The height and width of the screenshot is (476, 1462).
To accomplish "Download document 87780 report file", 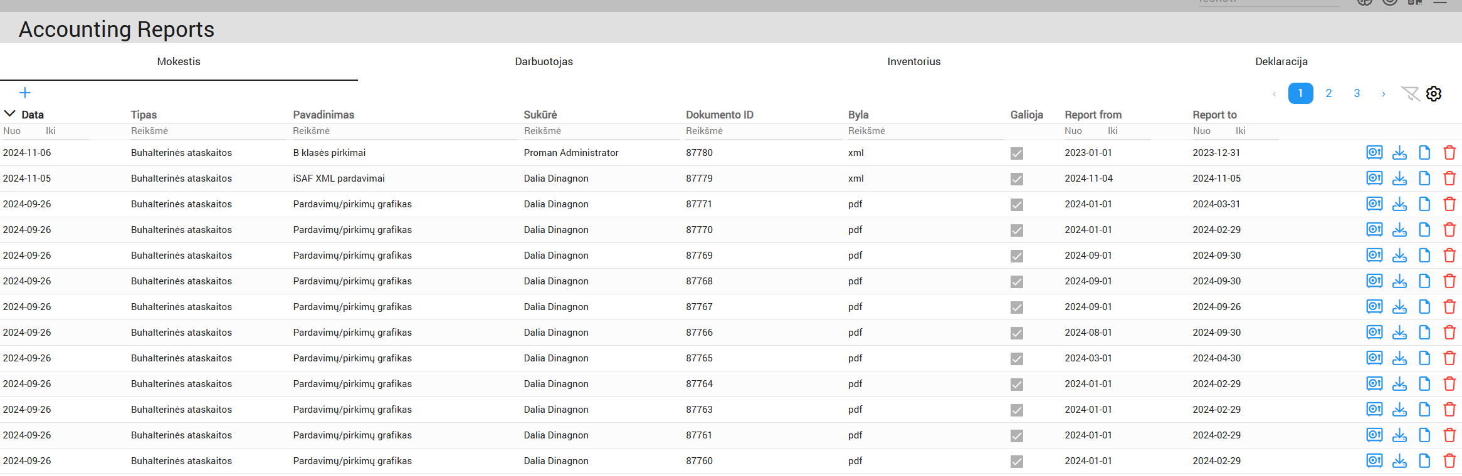I will [x=1399, y=153].
